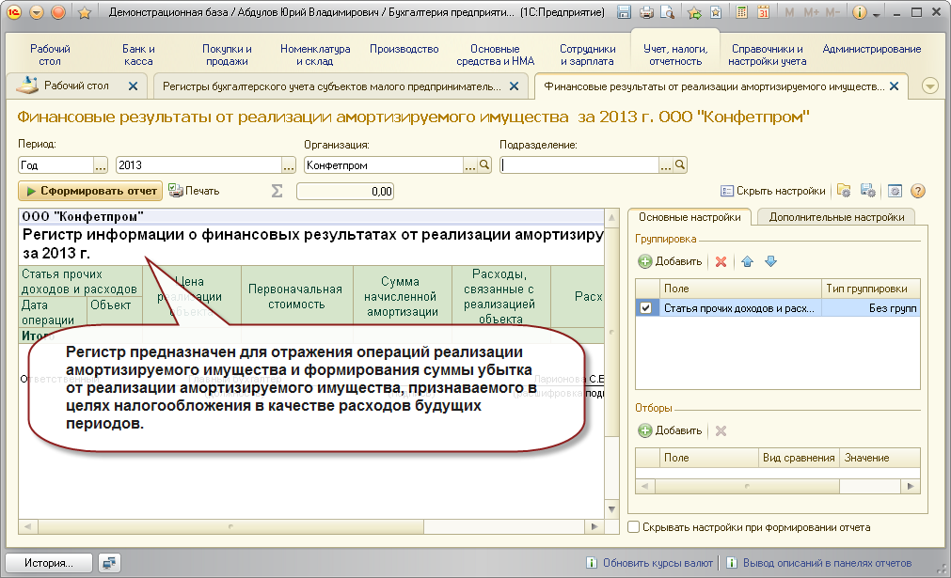This screenshot has width=951, height=578.
Task: Click the save settings diskette-with-gear icon
Action: tap(868, 191)
